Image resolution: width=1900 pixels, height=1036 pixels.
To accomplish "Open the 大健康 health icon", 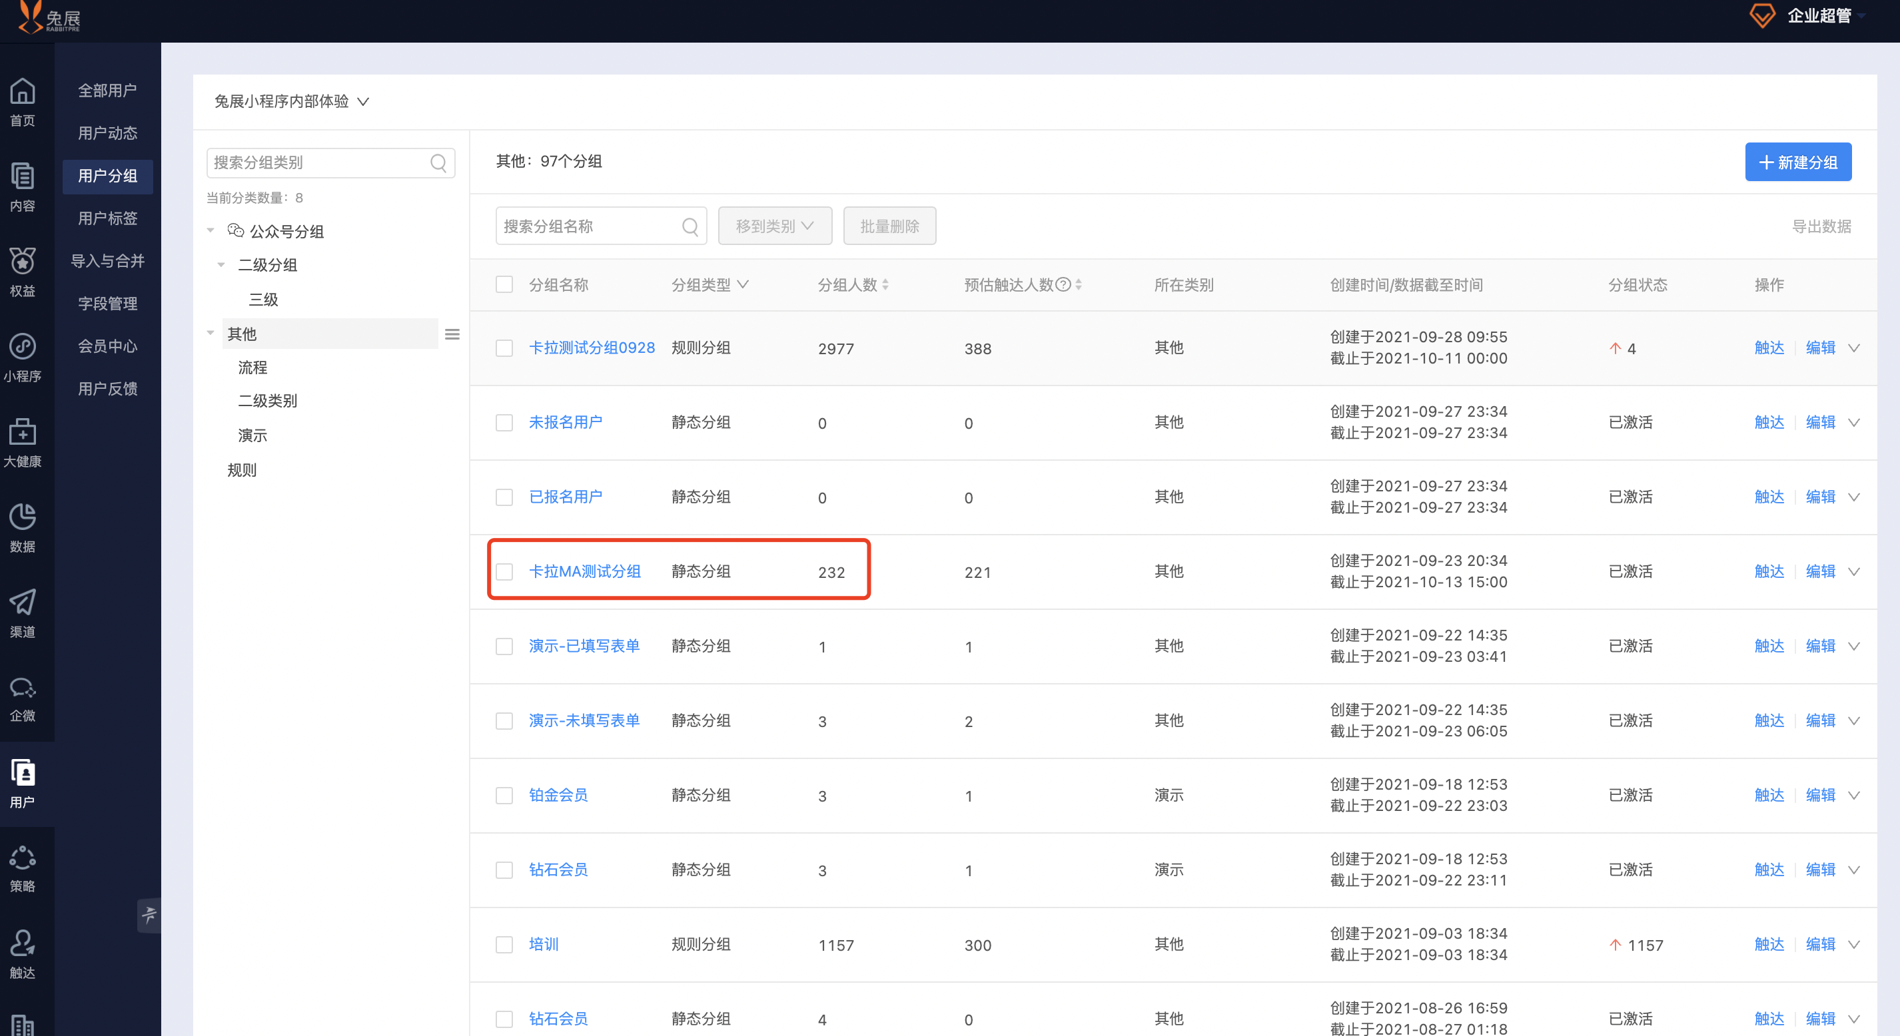I will click(22, 432).
